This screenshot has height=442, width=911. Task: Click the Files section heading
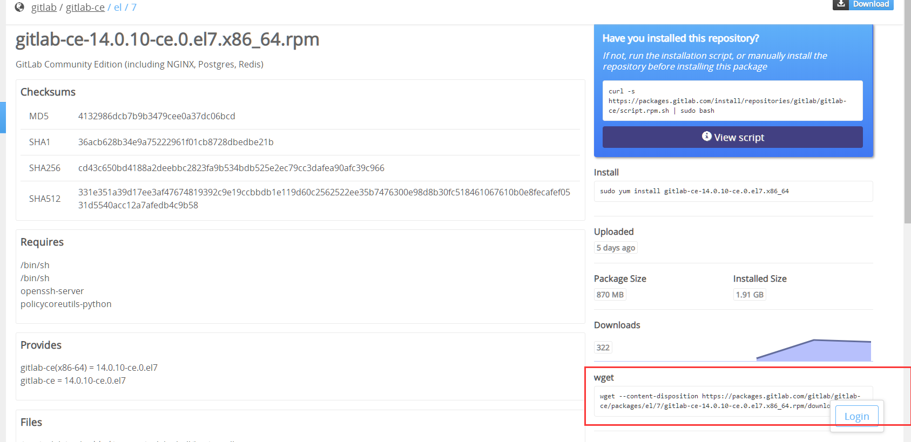[31, 422]
